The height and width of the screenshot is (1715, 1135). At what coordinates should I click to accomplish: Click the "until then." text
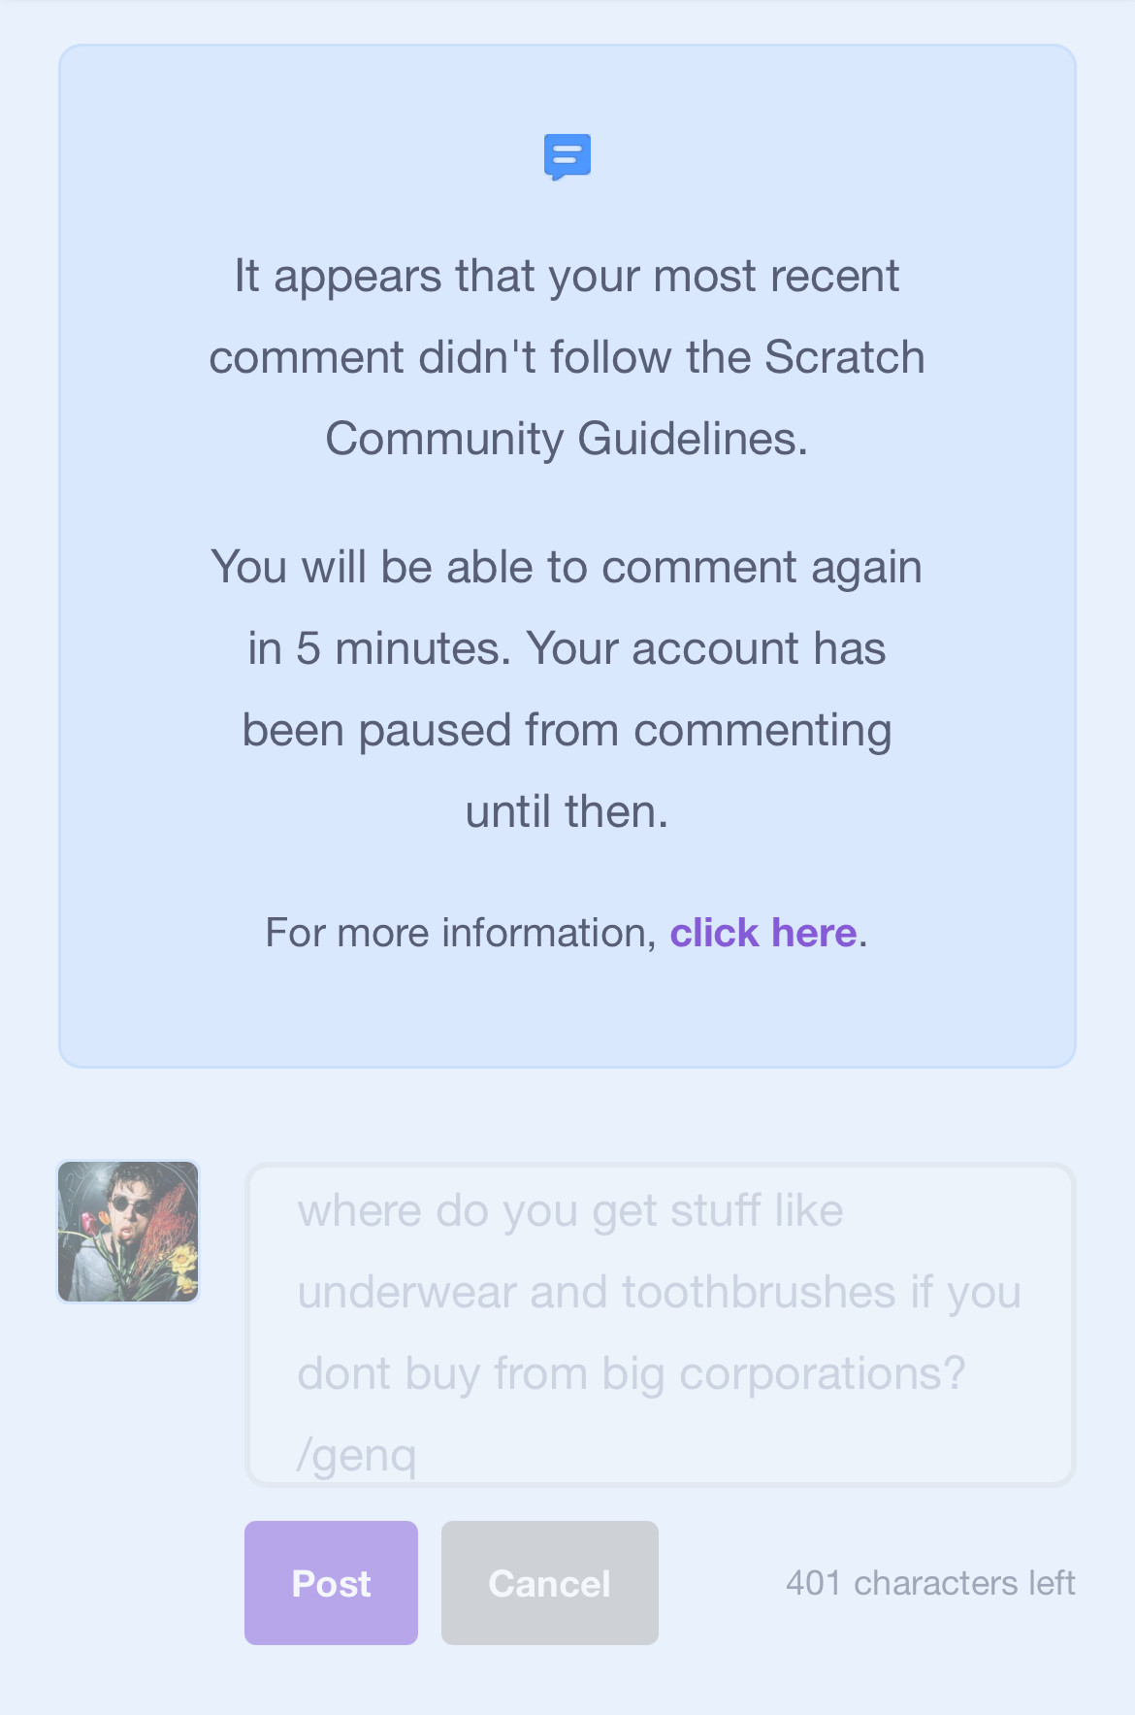tap(567, 811)
